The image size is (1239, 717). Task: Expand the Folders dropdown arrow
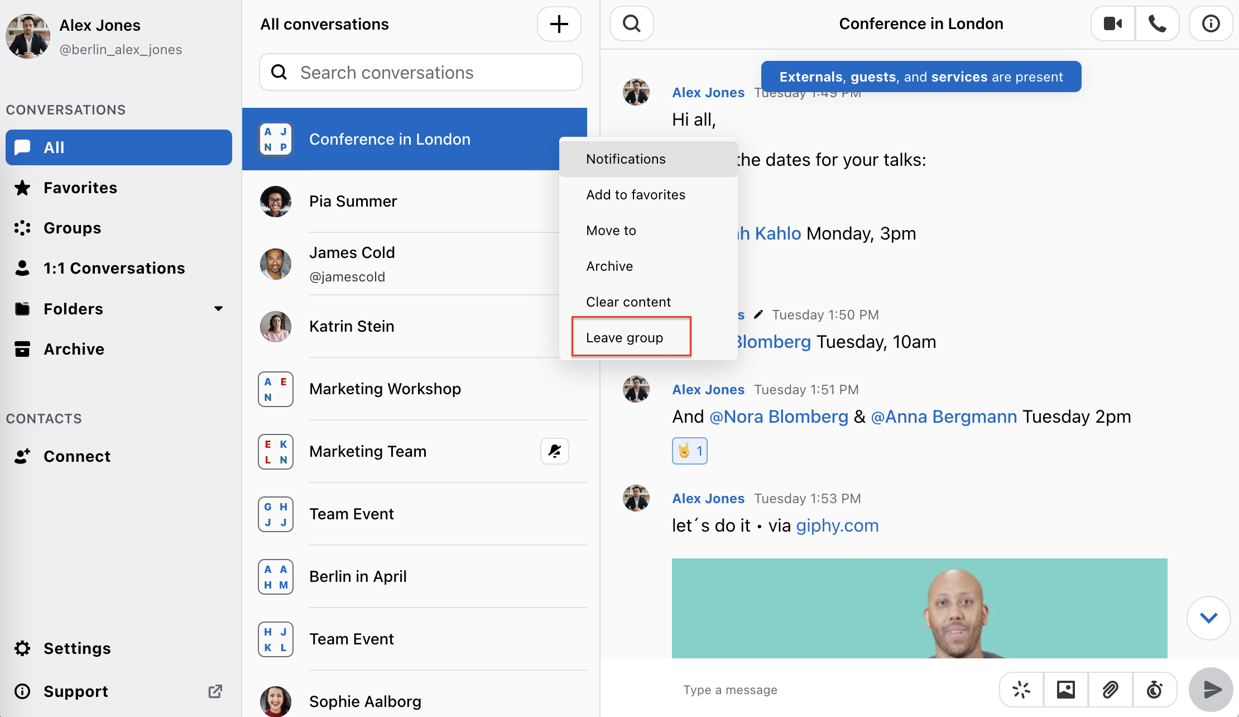tap(218, 309)
